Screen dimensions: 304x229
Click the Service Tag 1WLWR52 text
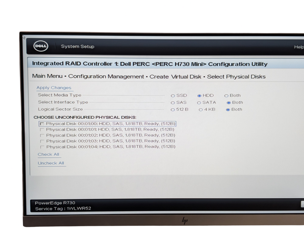click(x=63, y=208)
